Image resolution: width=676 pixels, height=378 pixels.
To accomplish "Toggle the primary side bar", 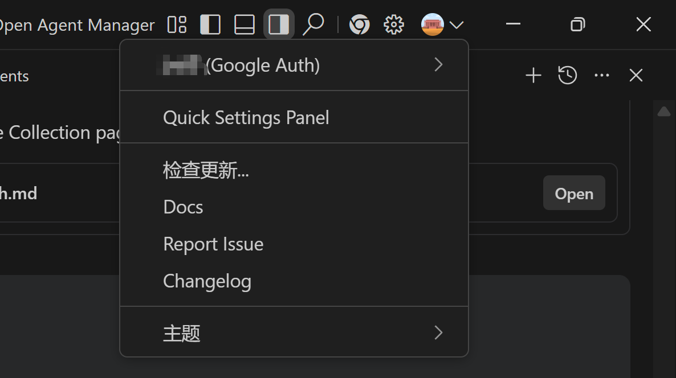I will pyautogui.click(x=210, y=24).
